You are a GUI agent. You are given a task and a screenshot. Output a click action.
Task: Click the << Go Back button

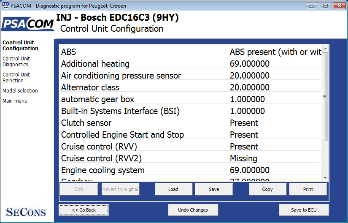click(84, 210)
